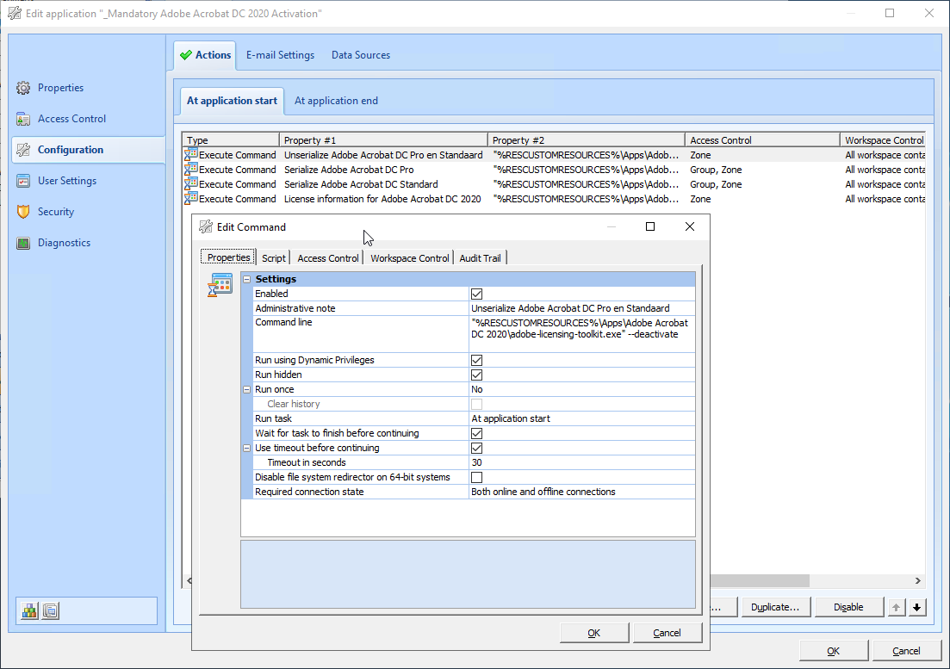Click the Diagnostics monitor icon

pyautogui.click(x=23, y=243)
